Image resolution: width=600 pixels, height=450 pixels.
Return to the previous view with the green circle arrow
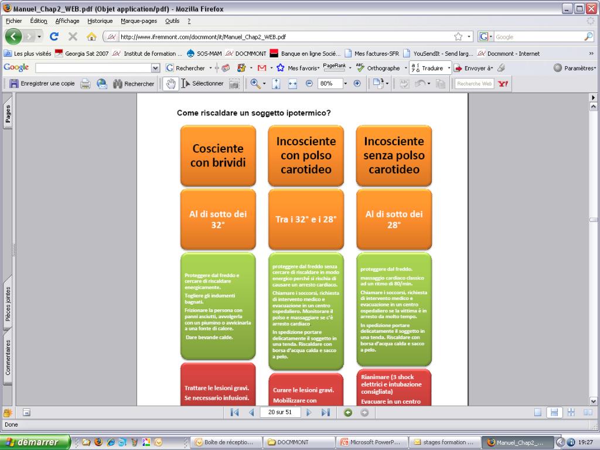(348, 412)
